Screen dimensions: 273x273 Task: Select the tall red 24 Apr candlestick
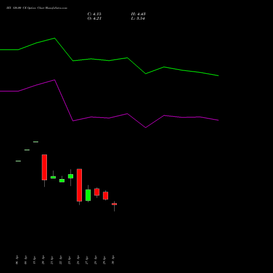pos(79,185)
